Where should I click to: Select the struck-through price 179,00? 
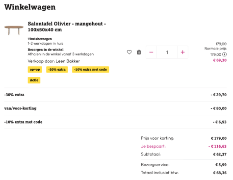(221, 44)
